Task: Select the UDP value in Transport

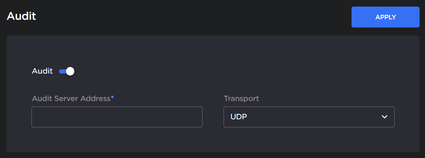Action: (x=239, y=117)
